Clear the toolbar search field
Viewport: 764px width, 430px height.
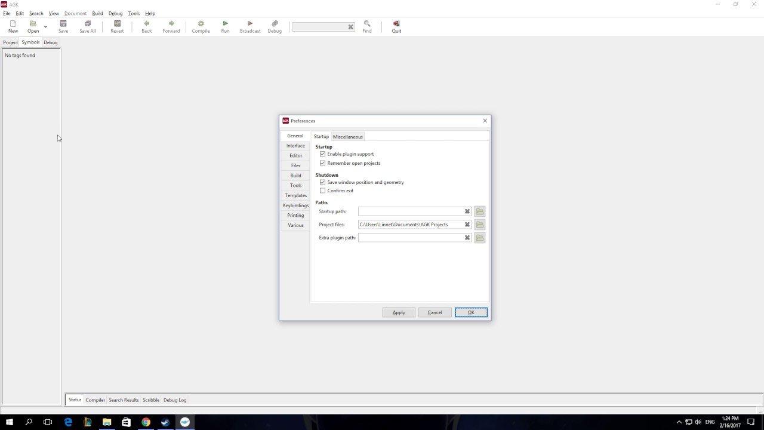[x=351, y=27]
